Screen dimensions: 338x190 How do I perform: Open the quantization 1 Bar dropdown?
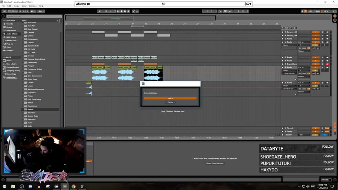pos(41,11)
